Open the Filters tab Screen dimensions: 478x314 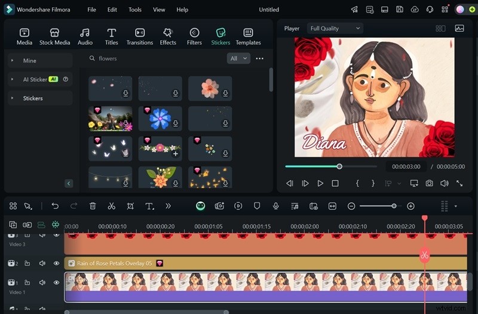pos(194,36)
